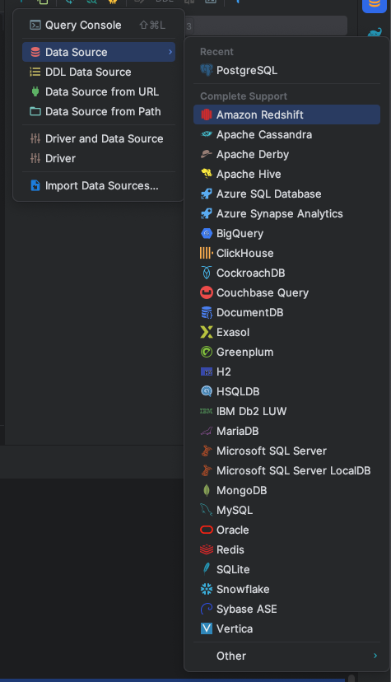Click the MongoDB leaf icon
The width and height of the screenshot is (391, 682).
point(207,490)
